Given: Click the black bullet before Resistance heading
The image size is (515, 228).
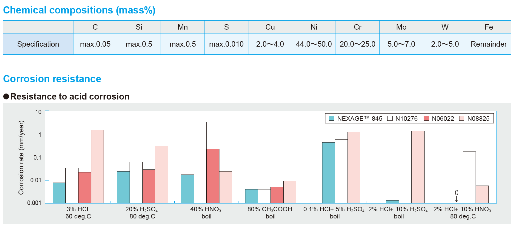Looking at the screenshot, I should point(6,97).
